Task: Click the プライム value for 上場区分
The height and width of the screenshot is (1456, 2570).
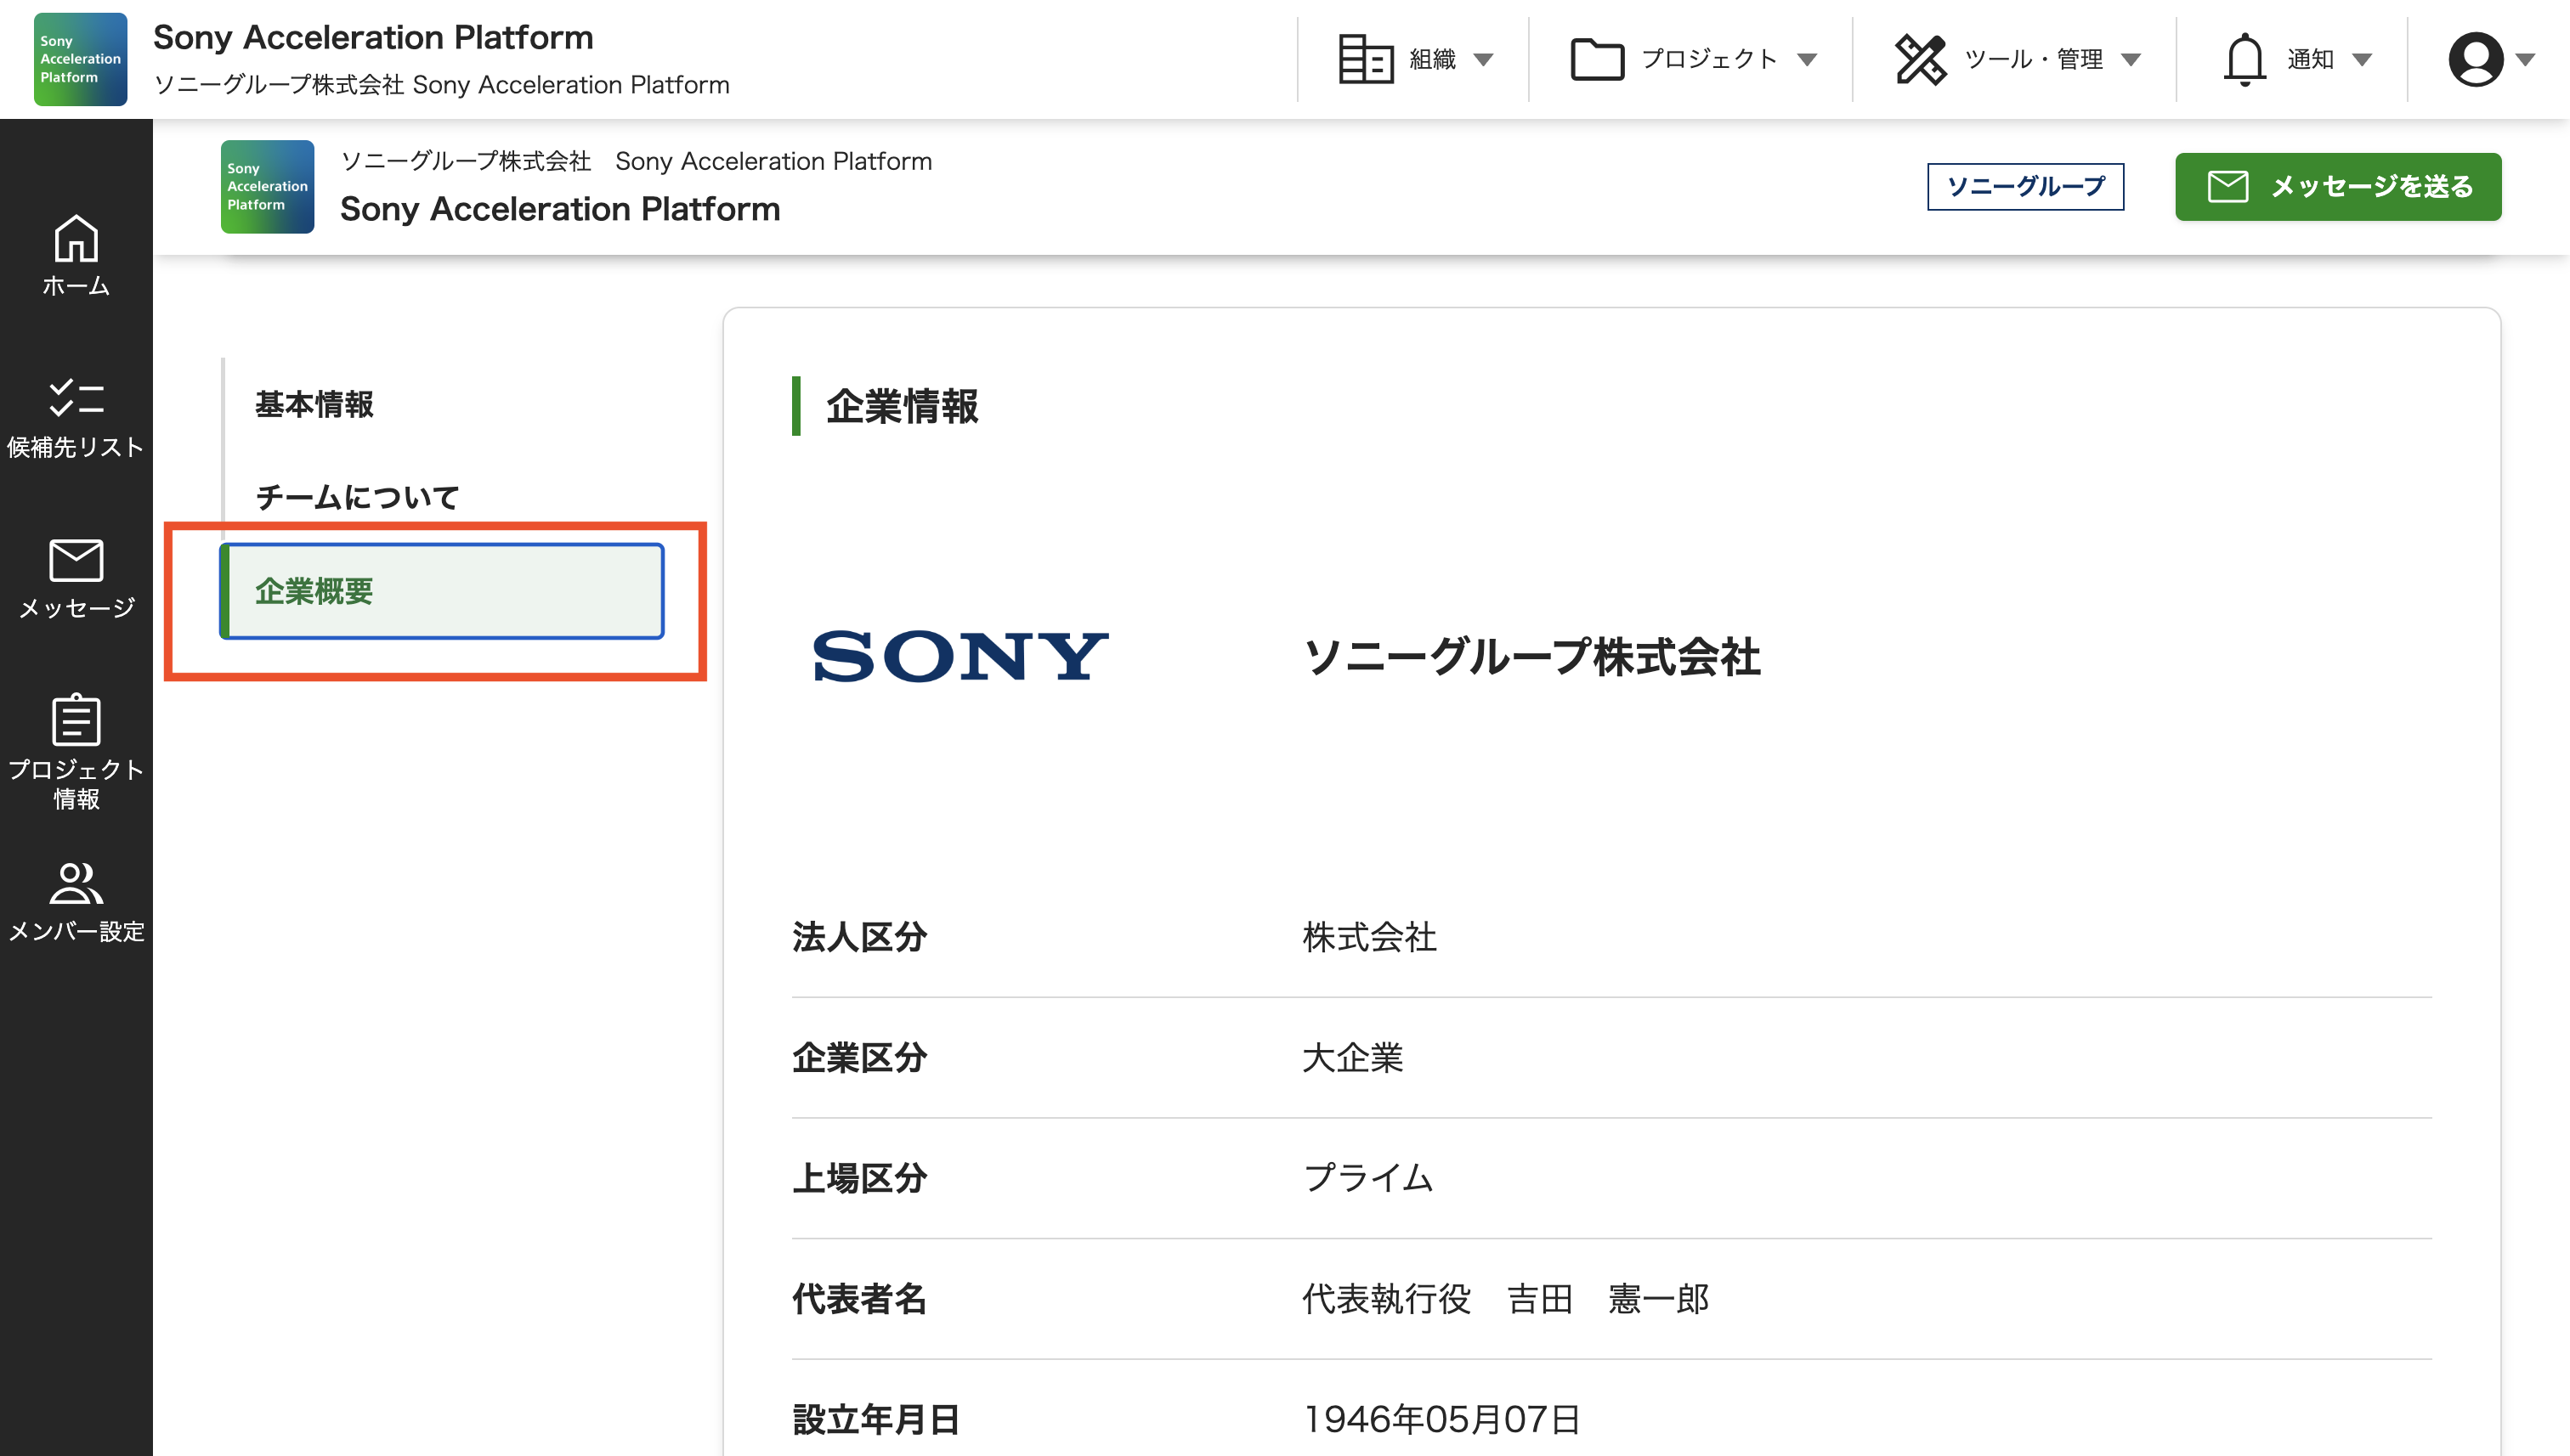Action: tap(1367, 1178)
